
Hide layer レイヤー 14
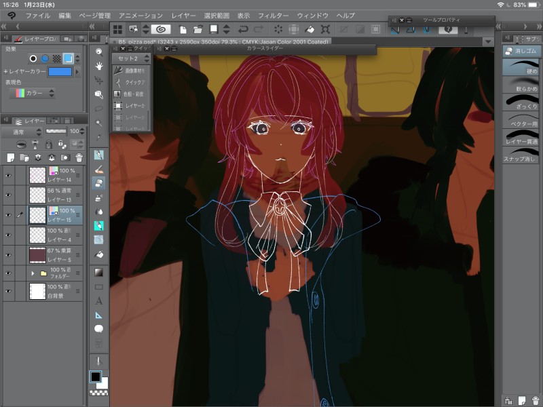pos(8,176)
